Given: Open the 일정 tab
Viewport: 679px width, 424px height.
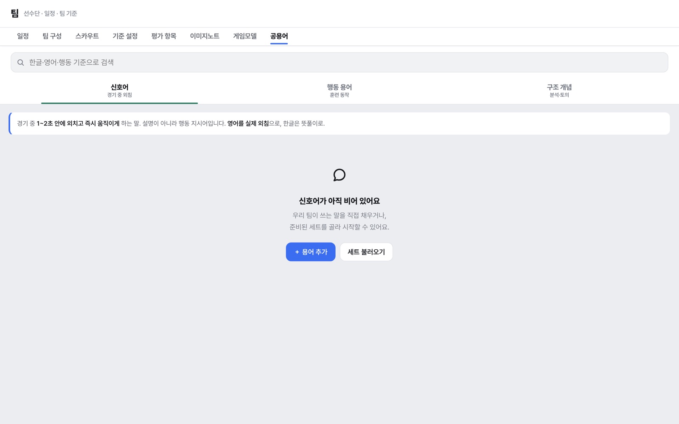Looking at the screenshot, I should (x=23, y=36).
